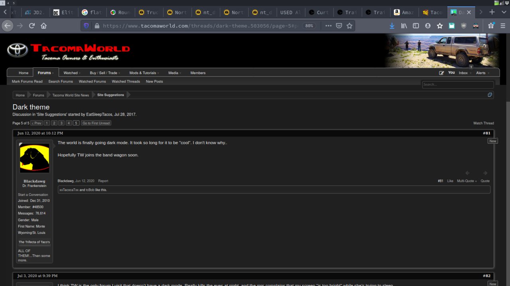Viewport: 510px width, 286px height.
Task: Click the 80% zoom level indicator
Action: (309, 26)
